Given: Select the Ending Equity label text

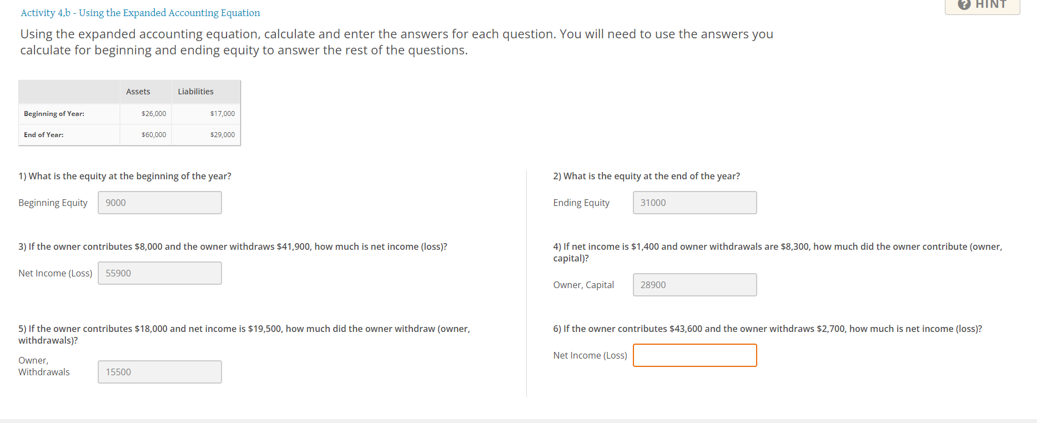Looking at the screenshot, I should click(581, 202).
